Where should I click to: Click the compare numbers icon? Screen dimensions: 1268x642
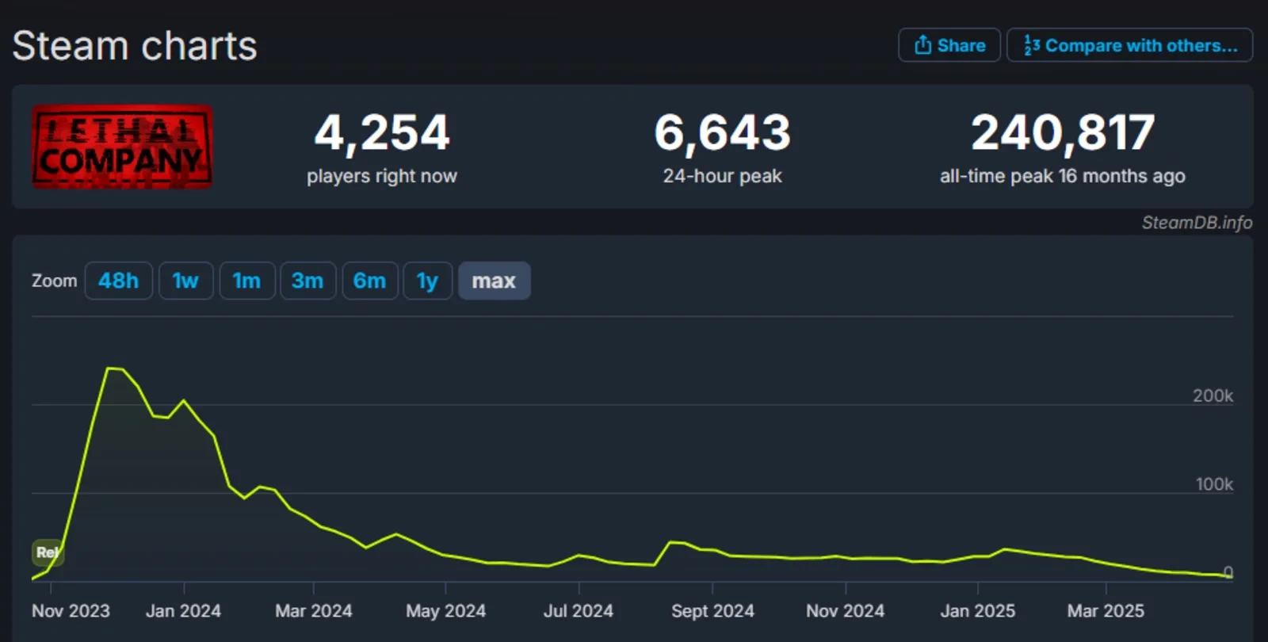1031,45
